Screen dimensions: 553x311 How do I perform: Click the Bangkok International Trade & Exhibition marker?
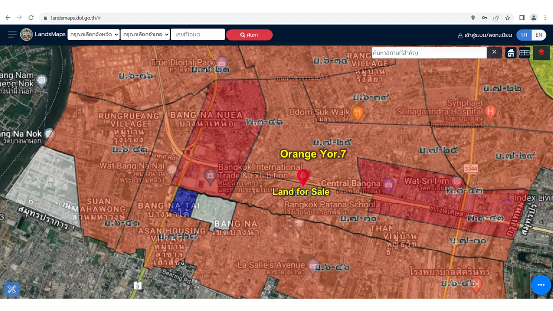pyautogui.click(x=210, y=176)
